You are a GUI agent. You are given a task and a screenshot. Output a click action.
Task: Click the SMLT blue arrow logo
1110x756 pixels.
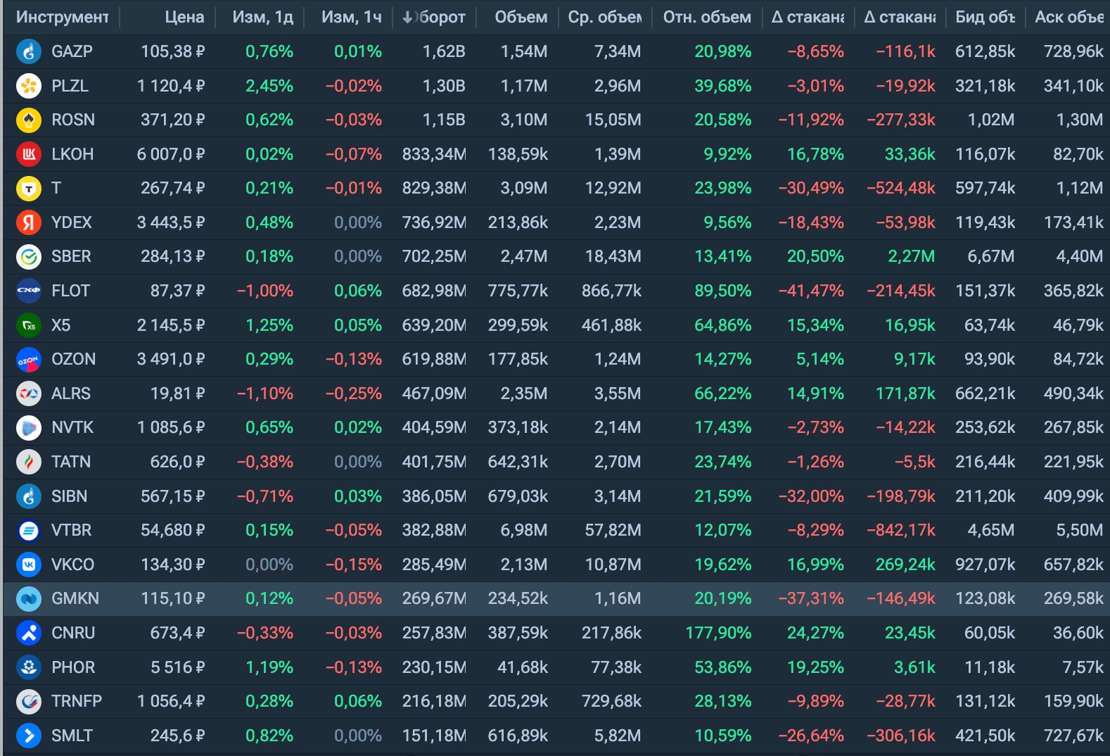pos(29,736)
